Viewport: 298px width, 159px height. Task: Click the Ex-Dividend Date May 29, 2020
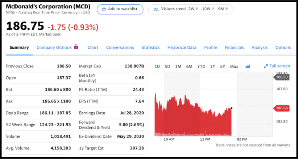coord(131,136)
